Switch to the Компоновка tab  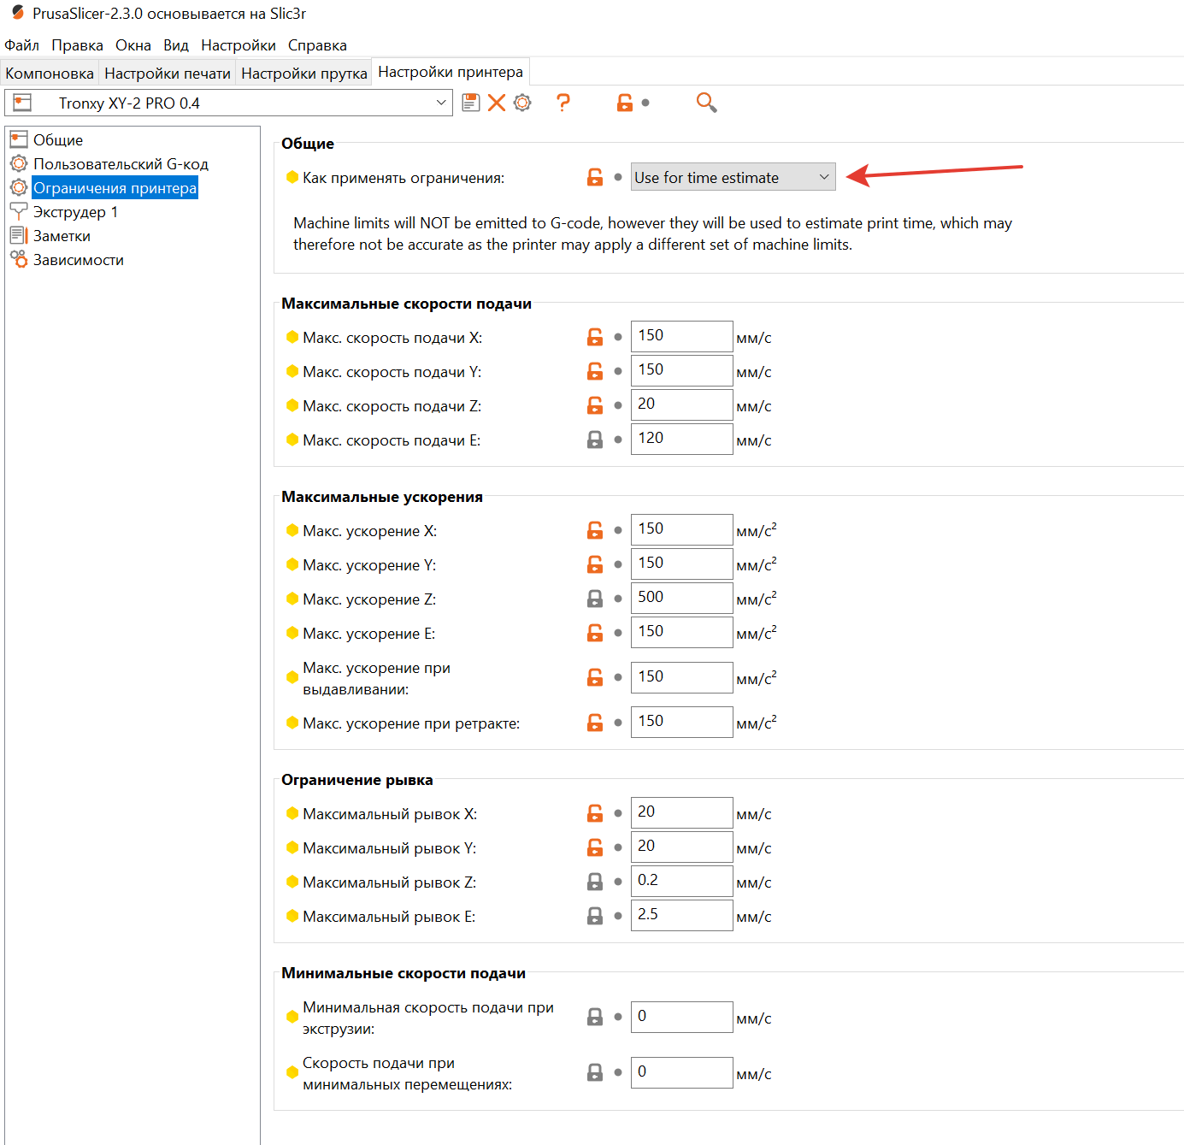click(50, 74)
